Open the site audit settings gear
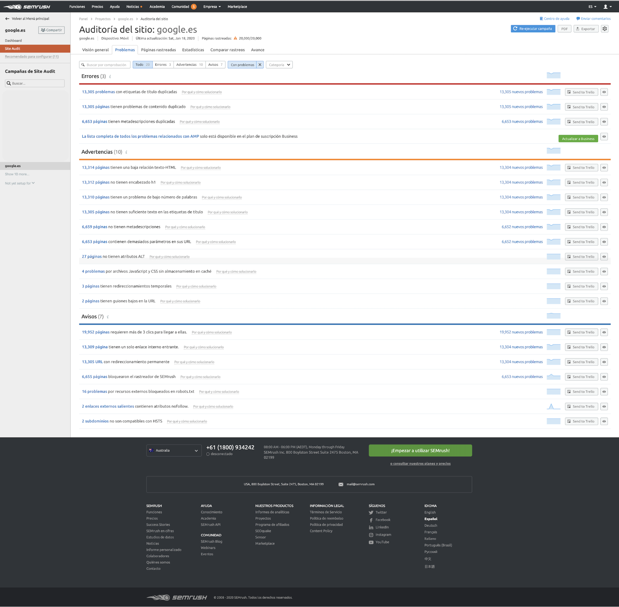The height and width of the screenshot is (607, 619). (604, 29)
